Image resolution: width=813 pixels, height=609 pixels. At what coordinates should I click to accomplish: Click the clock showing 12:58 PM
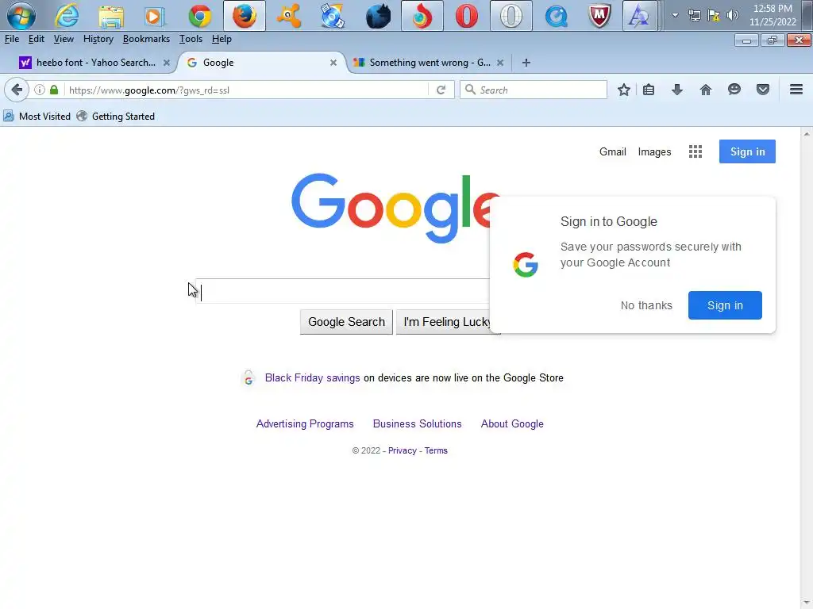pyautogui.click(x=773, y=9)
